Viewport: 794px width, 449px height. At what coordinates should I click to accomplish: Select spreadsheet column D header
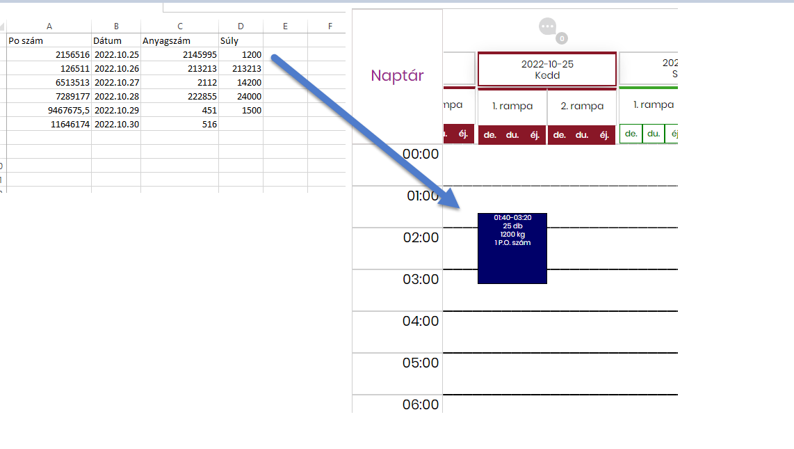coord(241,26)
